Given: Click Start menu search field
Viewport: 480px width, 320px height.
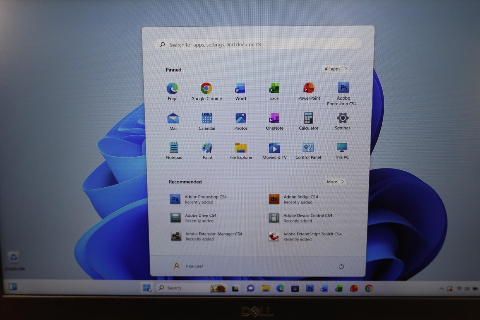Looking at the screenshot, I should (x=258, y=44).
